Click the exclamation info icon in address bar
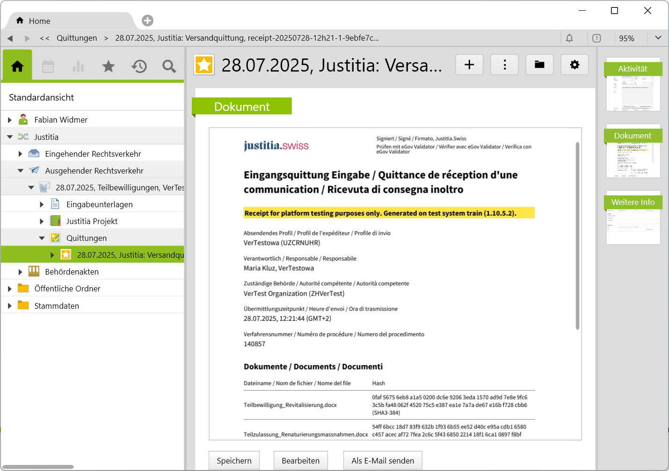The height and width of the screenshot is (471, 669). point(596,38)
